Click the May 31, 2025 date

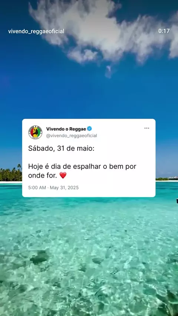pyautogui.click(x=64, y=188)
